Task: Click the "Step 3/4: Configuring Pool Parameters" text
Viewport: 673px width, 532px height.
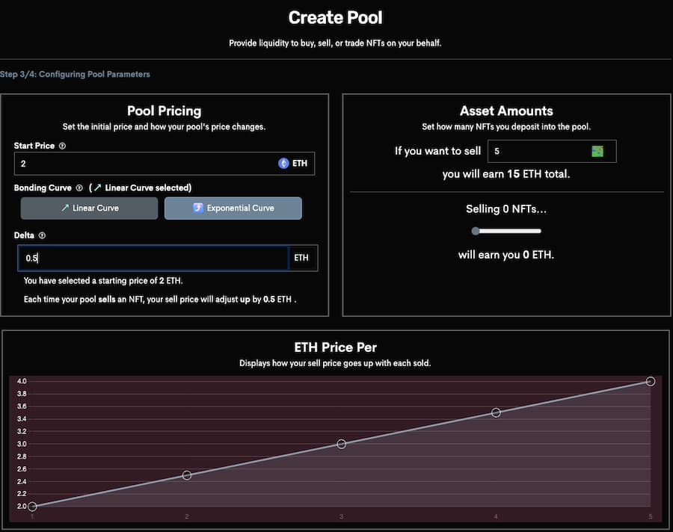Action: click(75, 75)
